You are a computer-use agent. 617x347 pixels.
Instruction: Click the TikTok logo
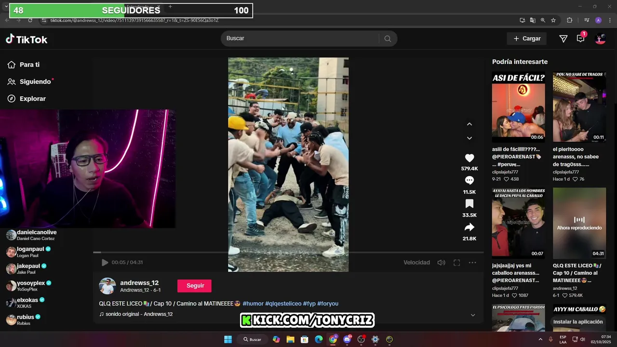coord(27,39)
